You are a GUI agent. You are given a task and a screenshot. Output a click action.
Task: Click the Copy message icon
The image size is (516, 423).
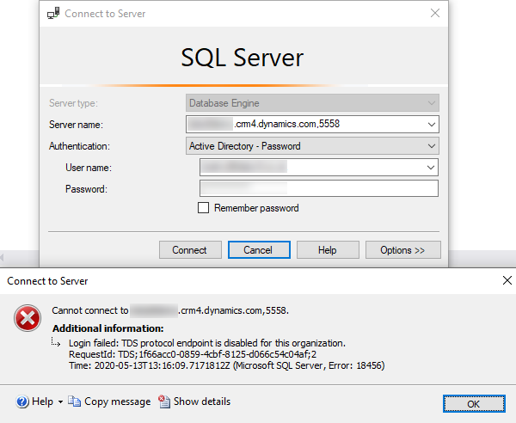pos(75,402)
